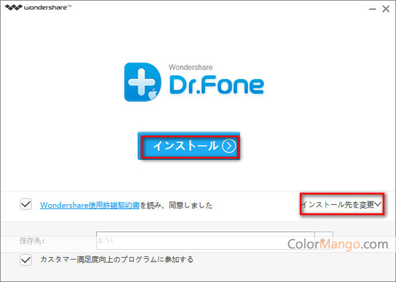Click the ColorMango.com watermark
This screenshot has width=396, height=282.
coord(337,244)
